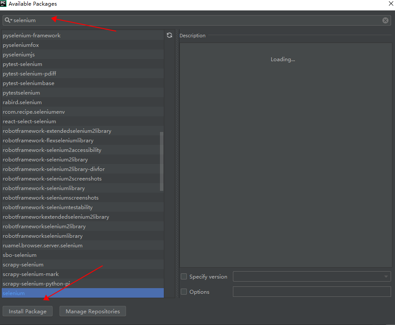Choose pytest-selenium-pdiff package

83,74
